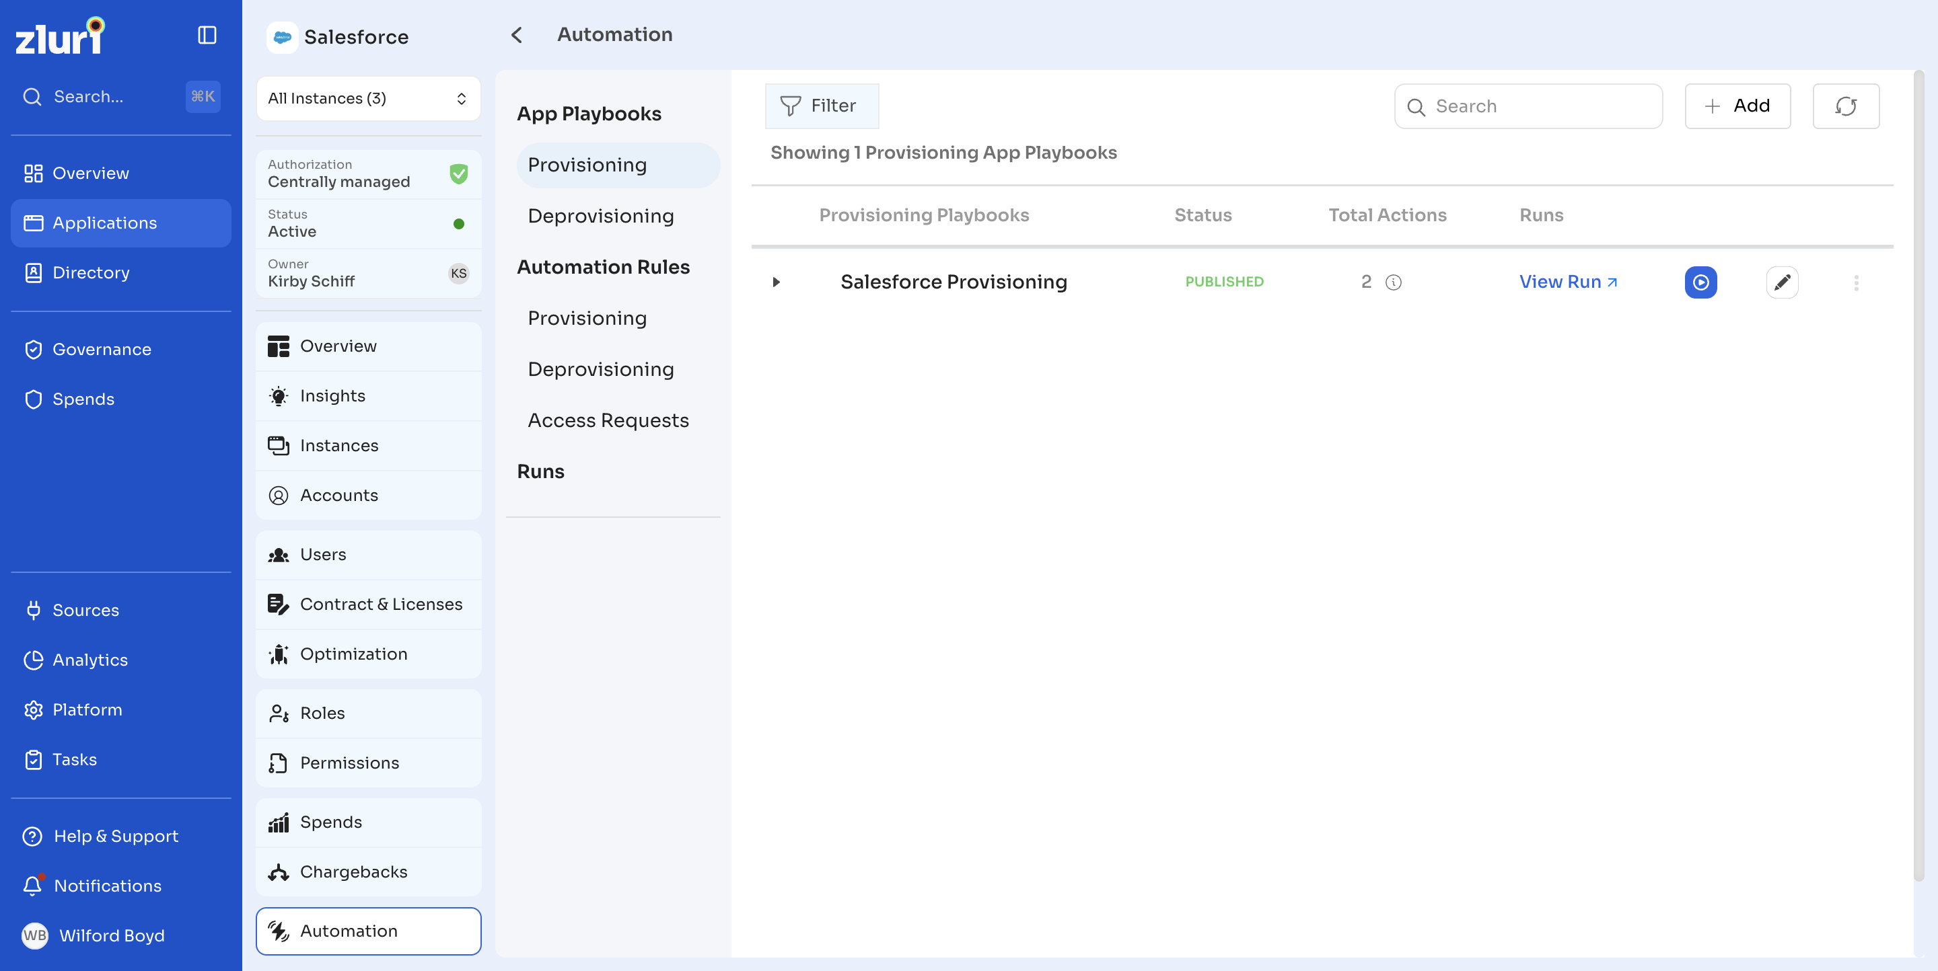Open the Insights section
The height and width of the screenshot is (971, 1938).
click(x=368, y=396)
